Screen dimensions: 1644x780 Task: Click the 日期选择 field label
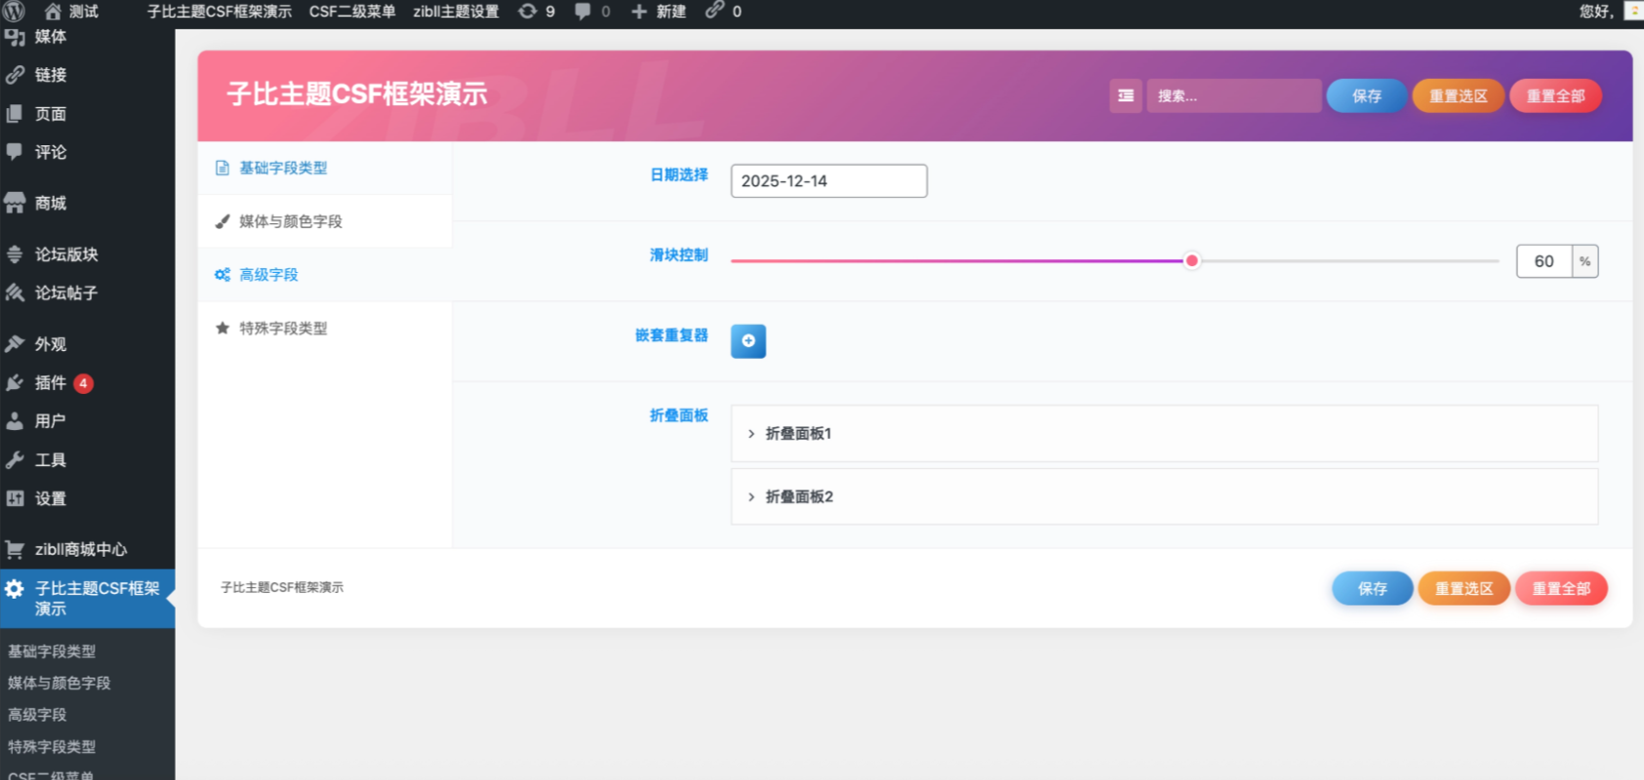coord(679,175)
